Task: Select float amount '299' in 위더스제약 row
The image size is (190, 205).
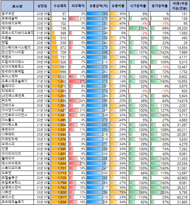Action: 98,77
